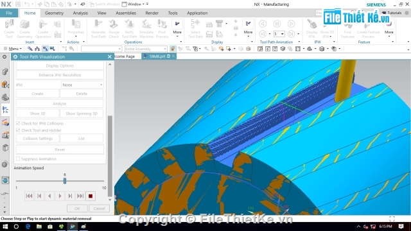Click the play forward animation control

click(x=60, y=196)
